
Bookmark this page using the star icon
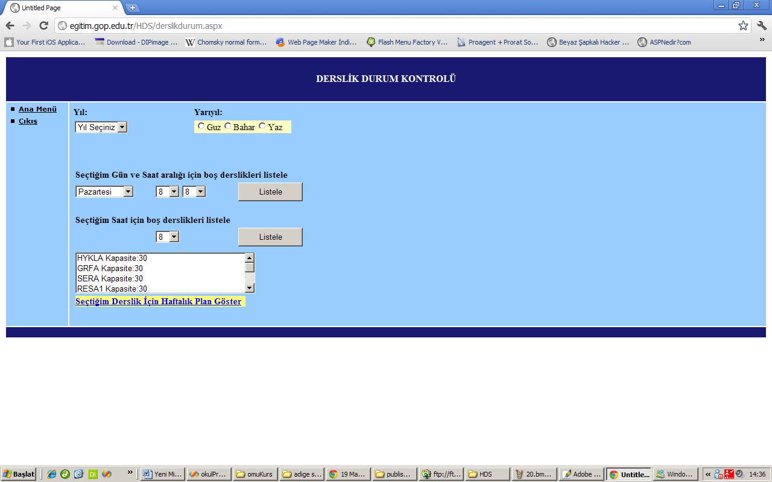[x=743, y=25]
